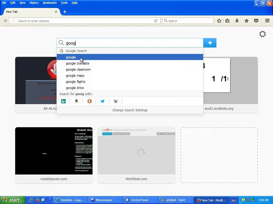
Task: Select the 'google' suggestion
Action: tap(130, 57)
